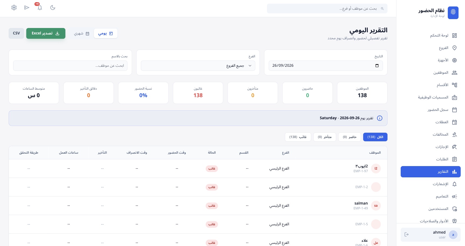This screenshot has width=465, height=246.
Task: Click الموظفين 138 stat card
Action: pyautogui.click(x=362, y=93)
